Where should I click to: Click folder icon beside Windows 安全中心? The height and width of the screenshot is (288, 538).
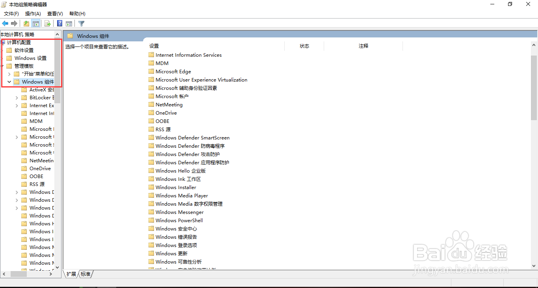(151, 229)
